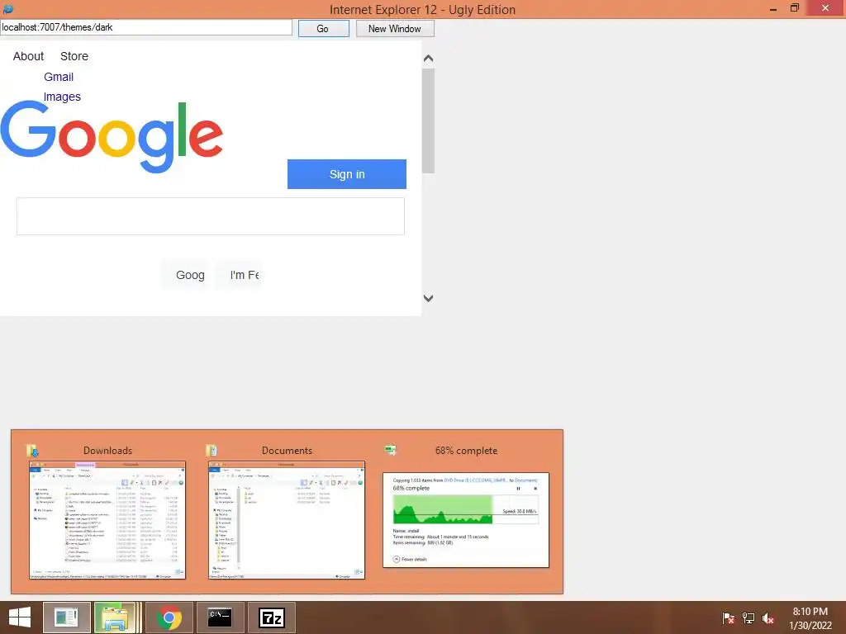
Task: Click the Documents title text
Action: [287, 451]
